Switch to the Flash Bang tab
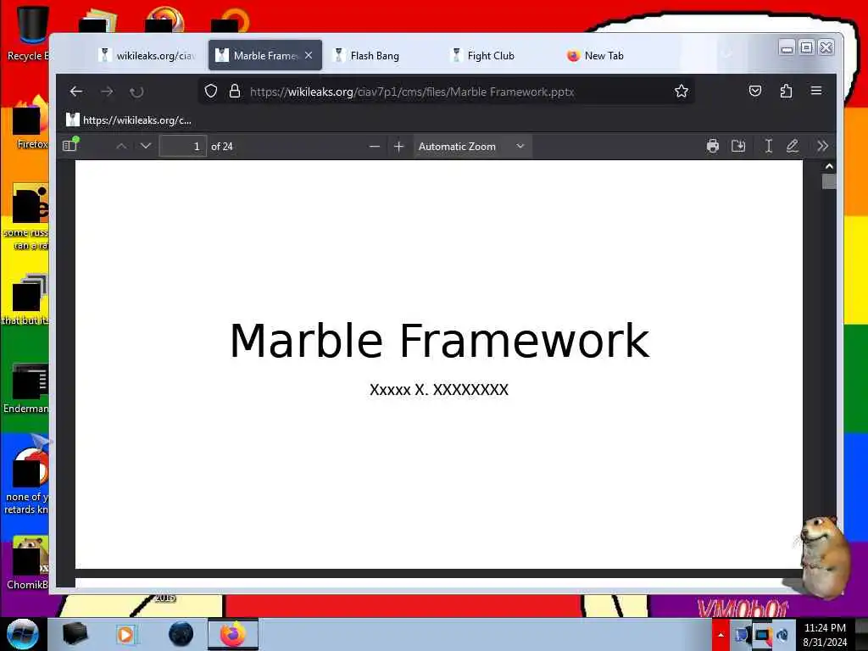The height and width of the screenshot is (651, 868). pos(375,55)
